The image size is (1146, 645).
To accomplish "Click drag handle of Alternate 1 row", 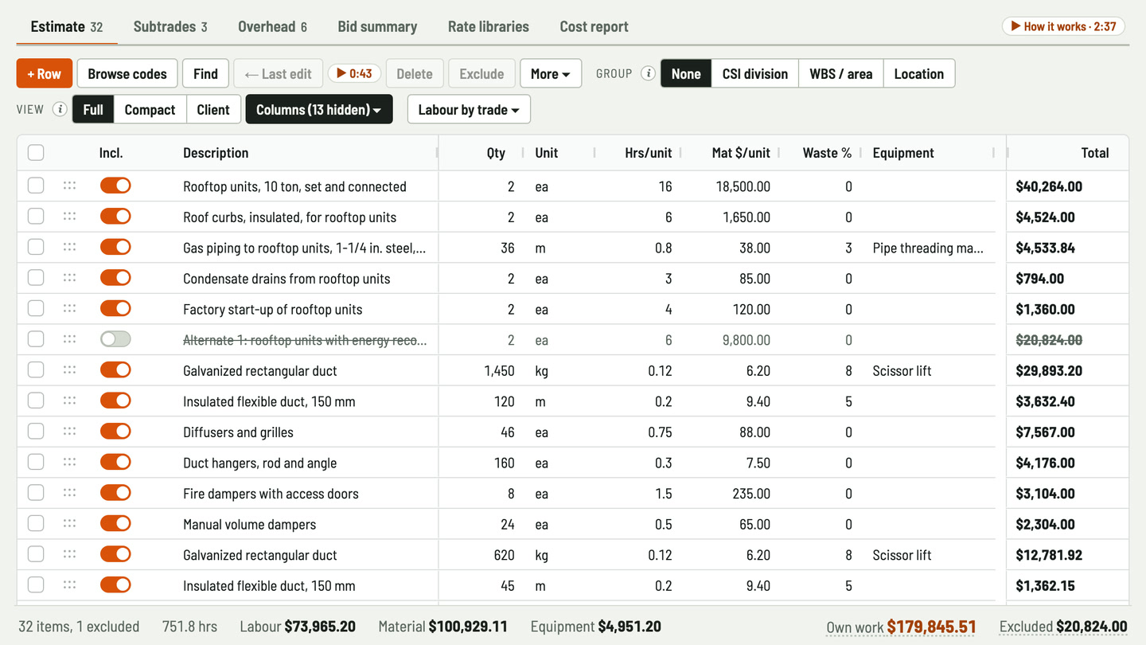I will (x=69, y=339).
